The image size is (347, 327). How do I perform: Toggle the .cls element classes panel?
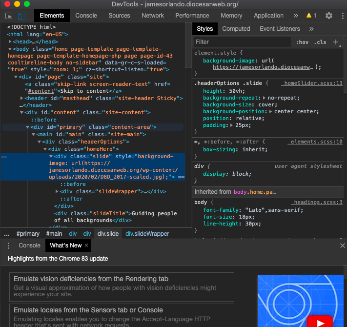click(x=320, y=42)
